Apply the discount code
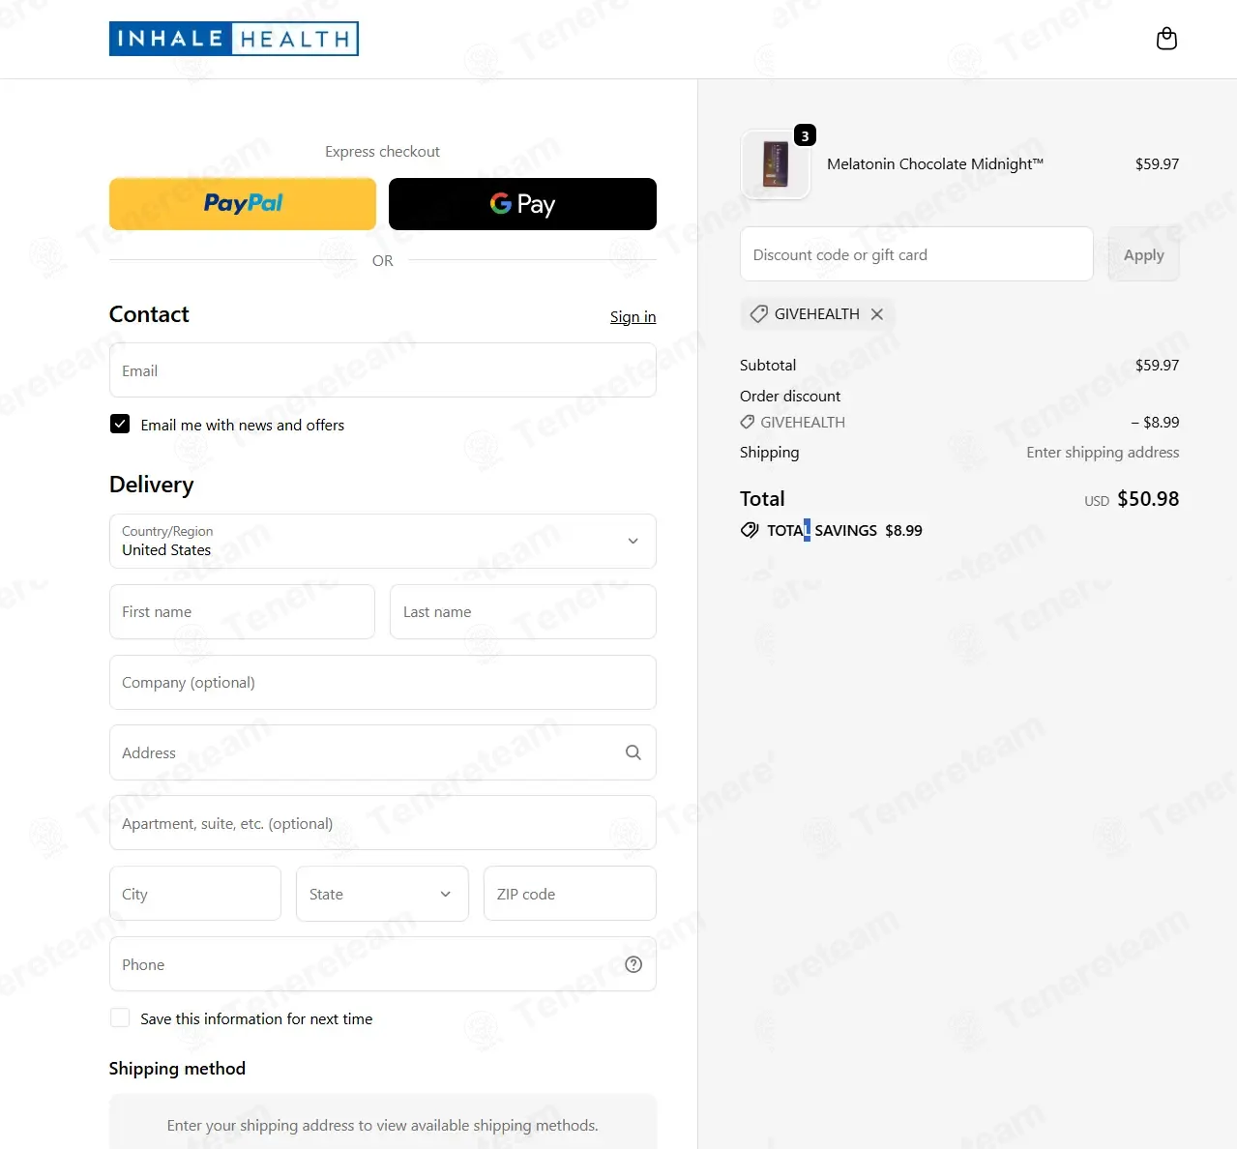Image resolution: width=1237 pixels, height=1149 pixels. tap(1143, 254)
